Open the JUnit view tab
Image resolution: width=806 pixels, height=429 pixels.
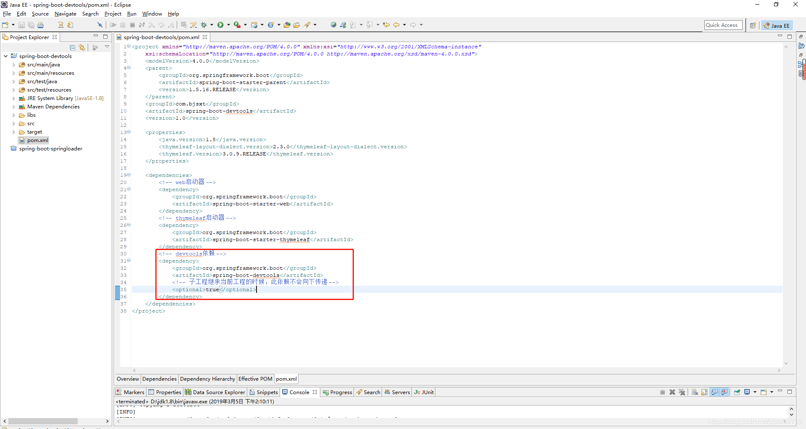424,392
